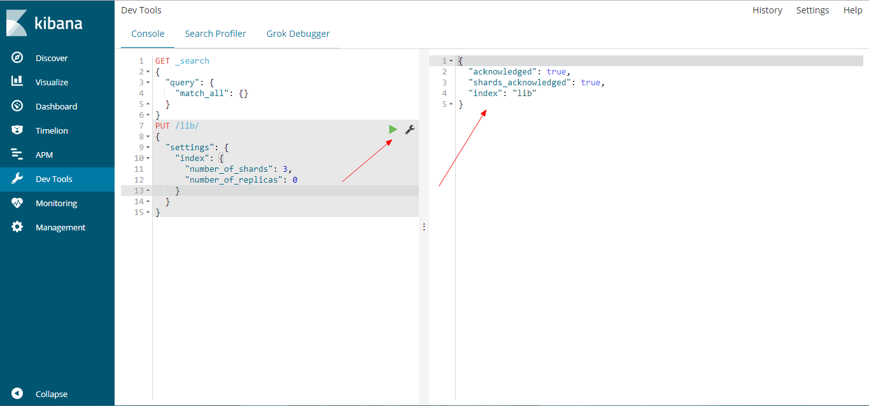
Task: Toggle fold marker at line 13
Action: click(148, 191)
